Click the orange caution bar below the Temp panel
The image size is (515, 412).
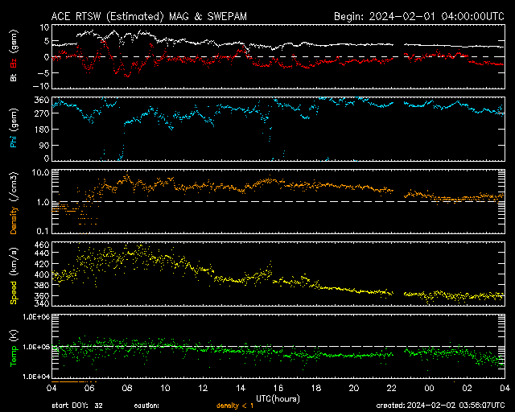point(73,381)
